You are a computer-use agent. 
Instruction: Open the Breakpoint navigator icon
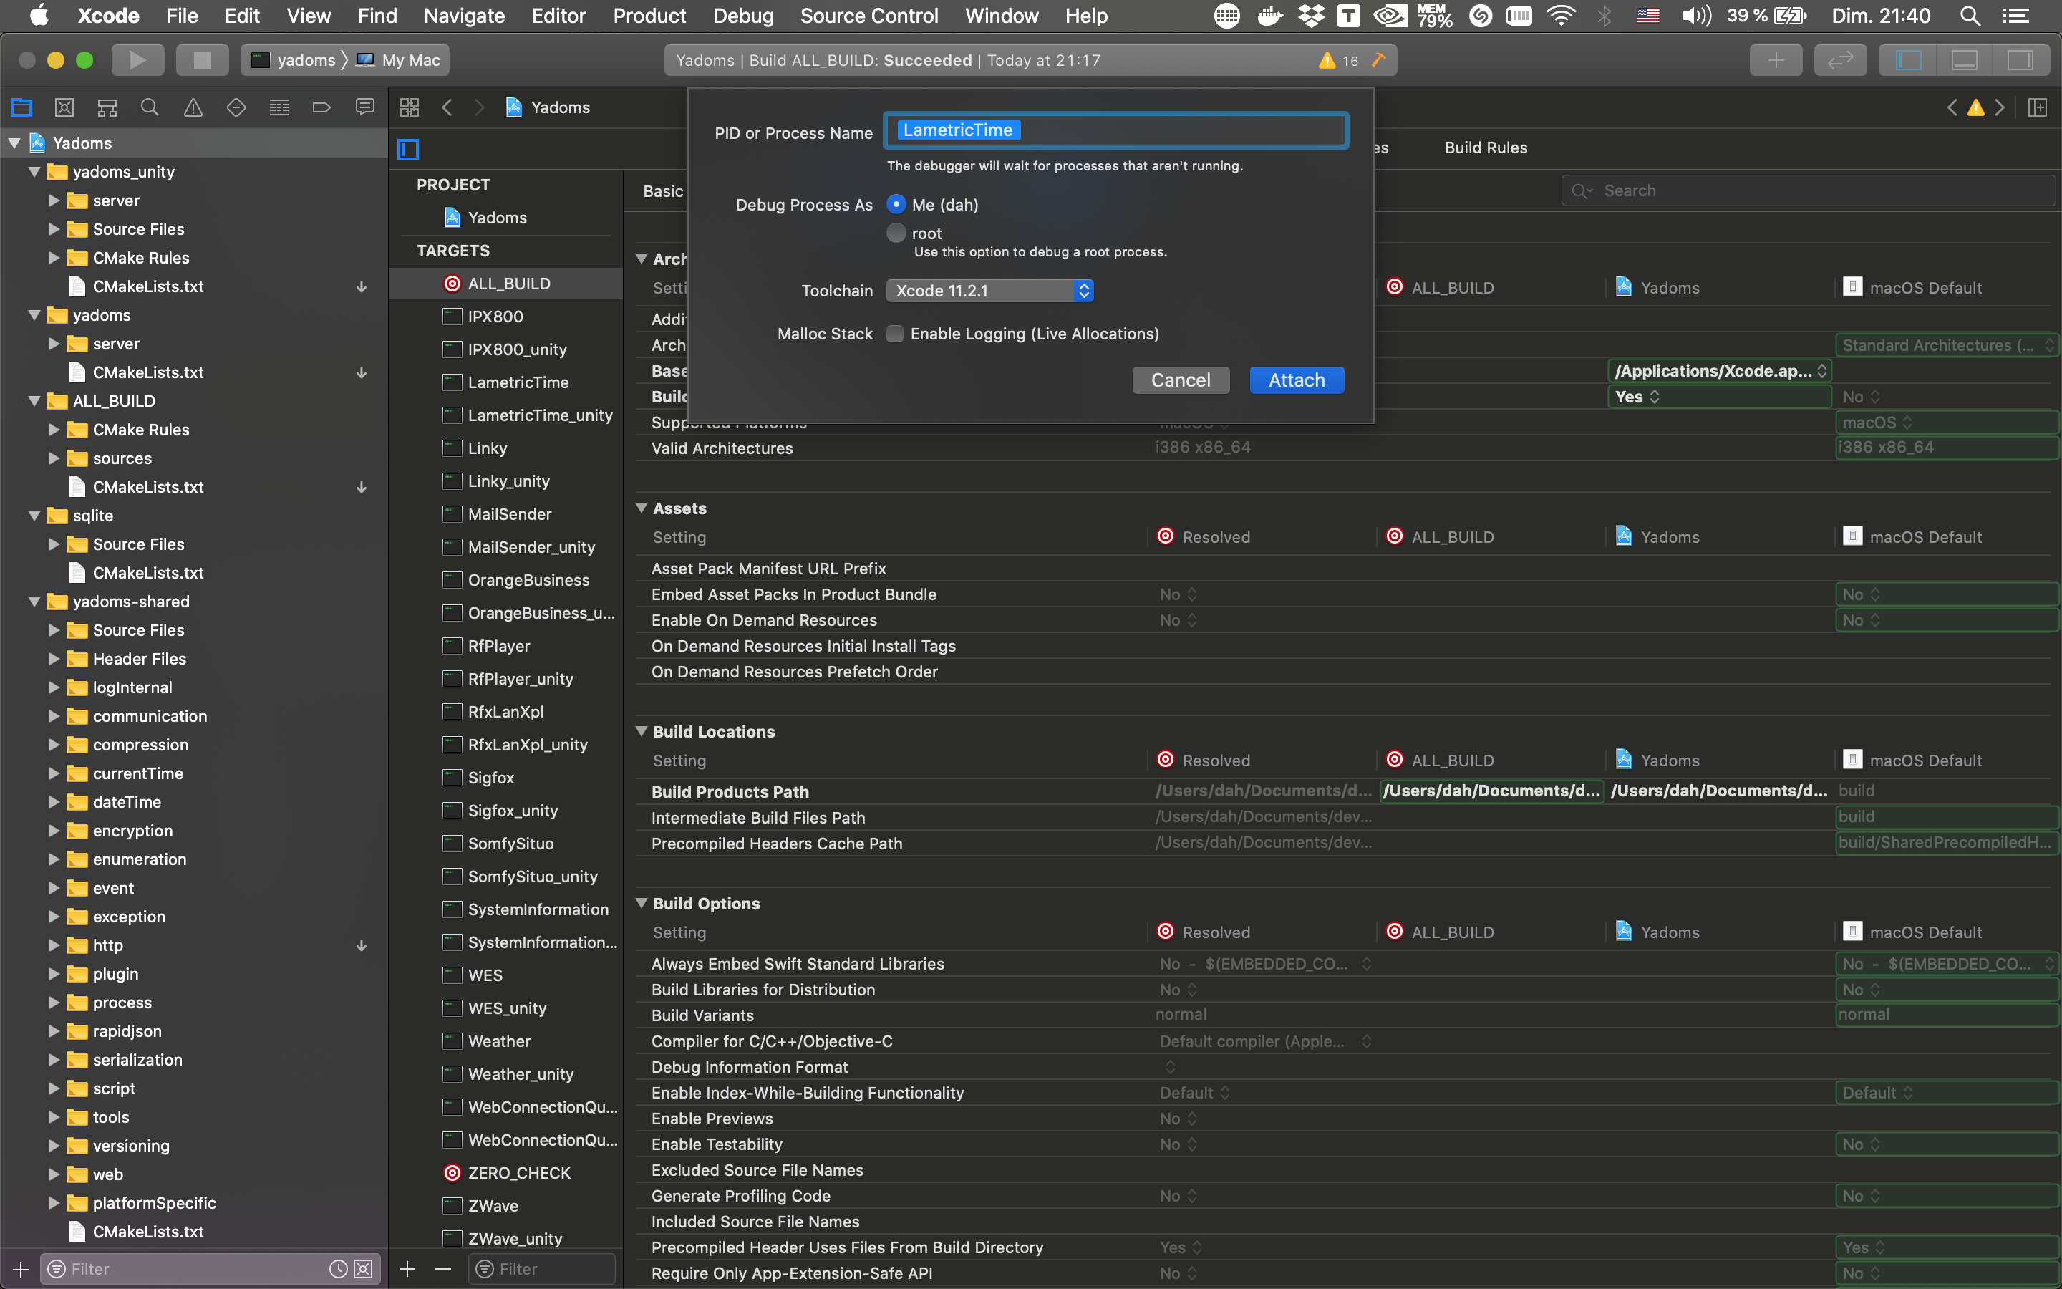click(321, 107)
